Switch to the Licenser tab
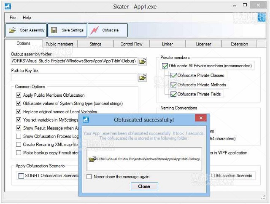Image resolution: width=270 pixels, height=204 pixels. click(203, 44)
